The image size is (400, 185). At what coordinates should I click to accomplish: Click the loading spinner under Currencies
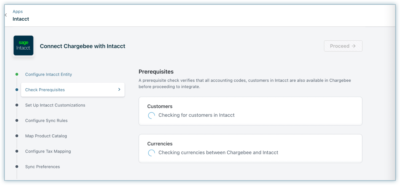click(151, 153)
